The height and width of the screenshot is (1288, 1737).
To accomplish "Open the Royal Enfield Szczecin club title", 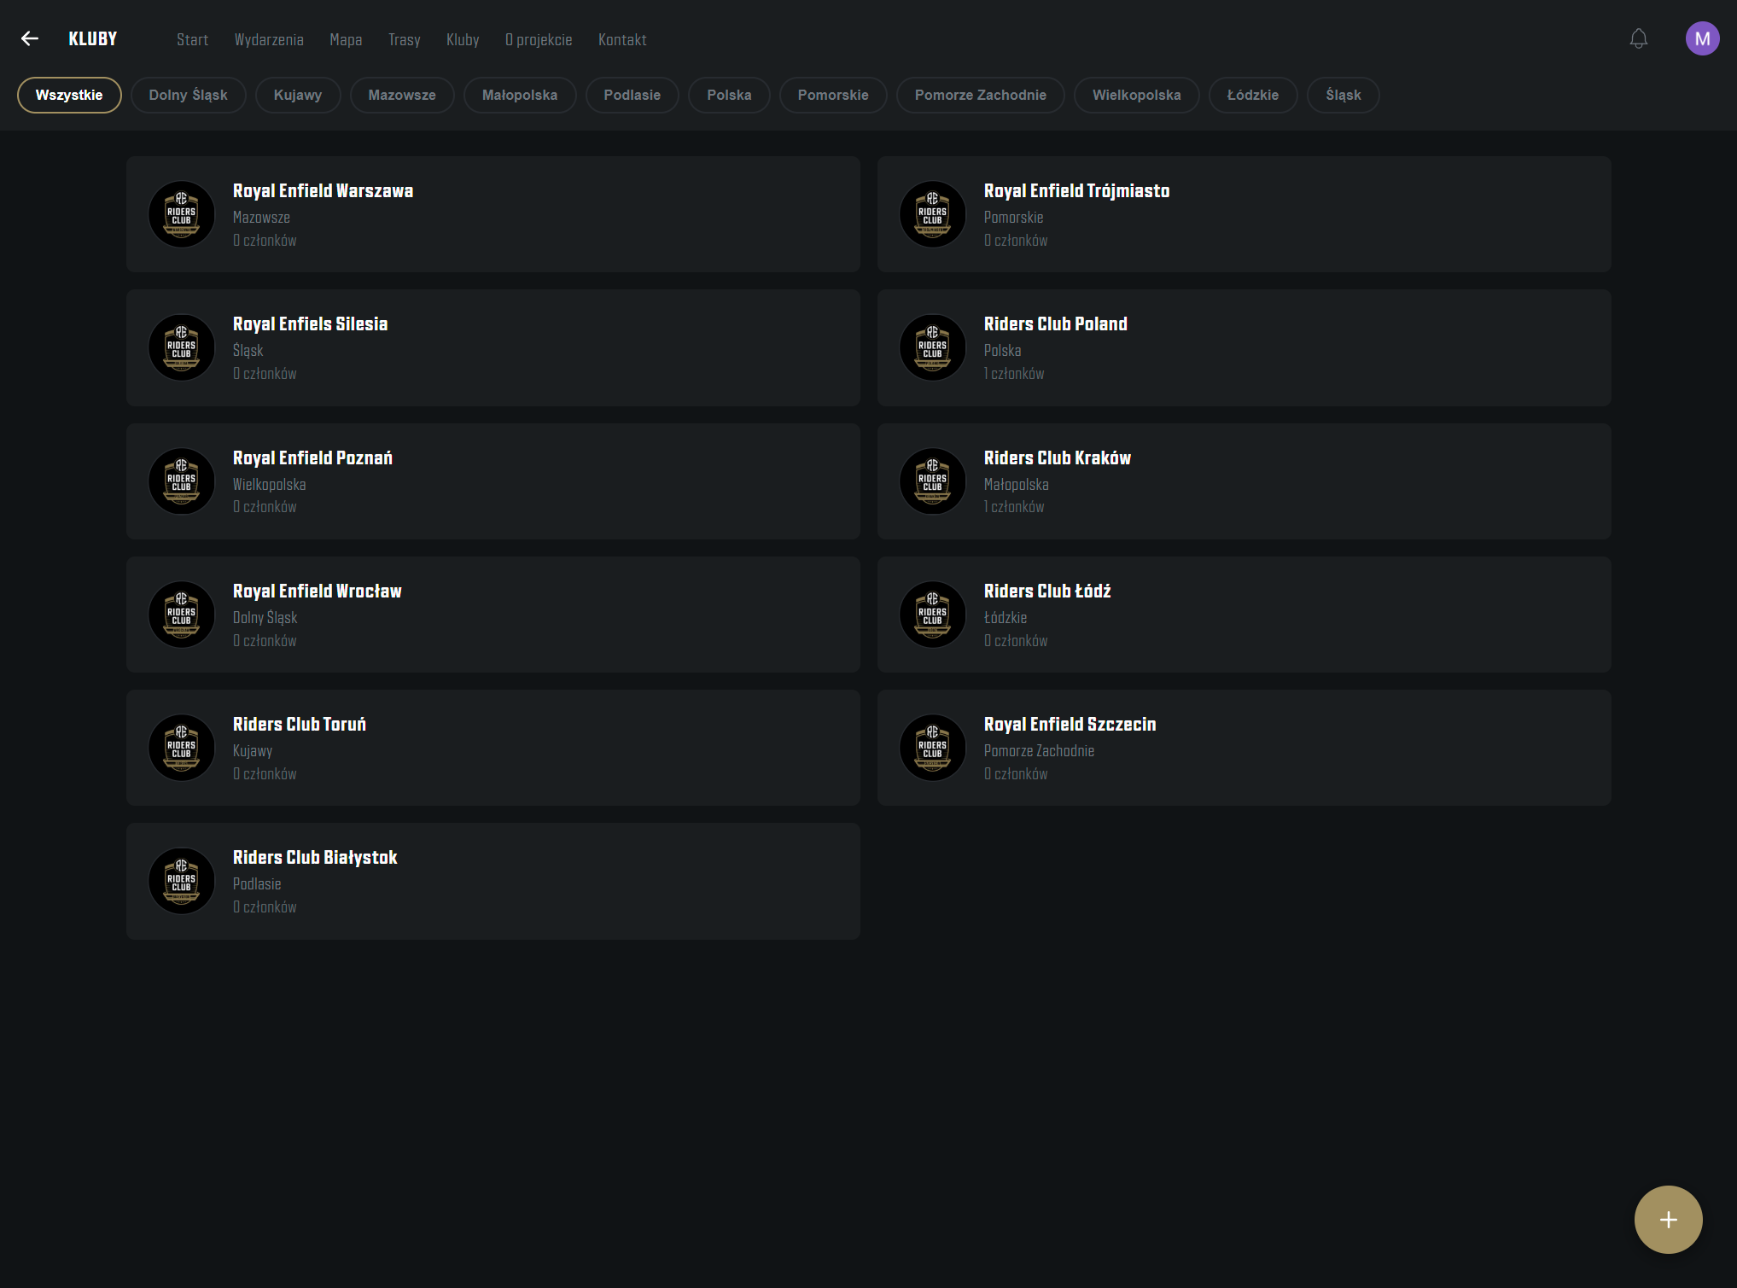I will click(1070, 725).
